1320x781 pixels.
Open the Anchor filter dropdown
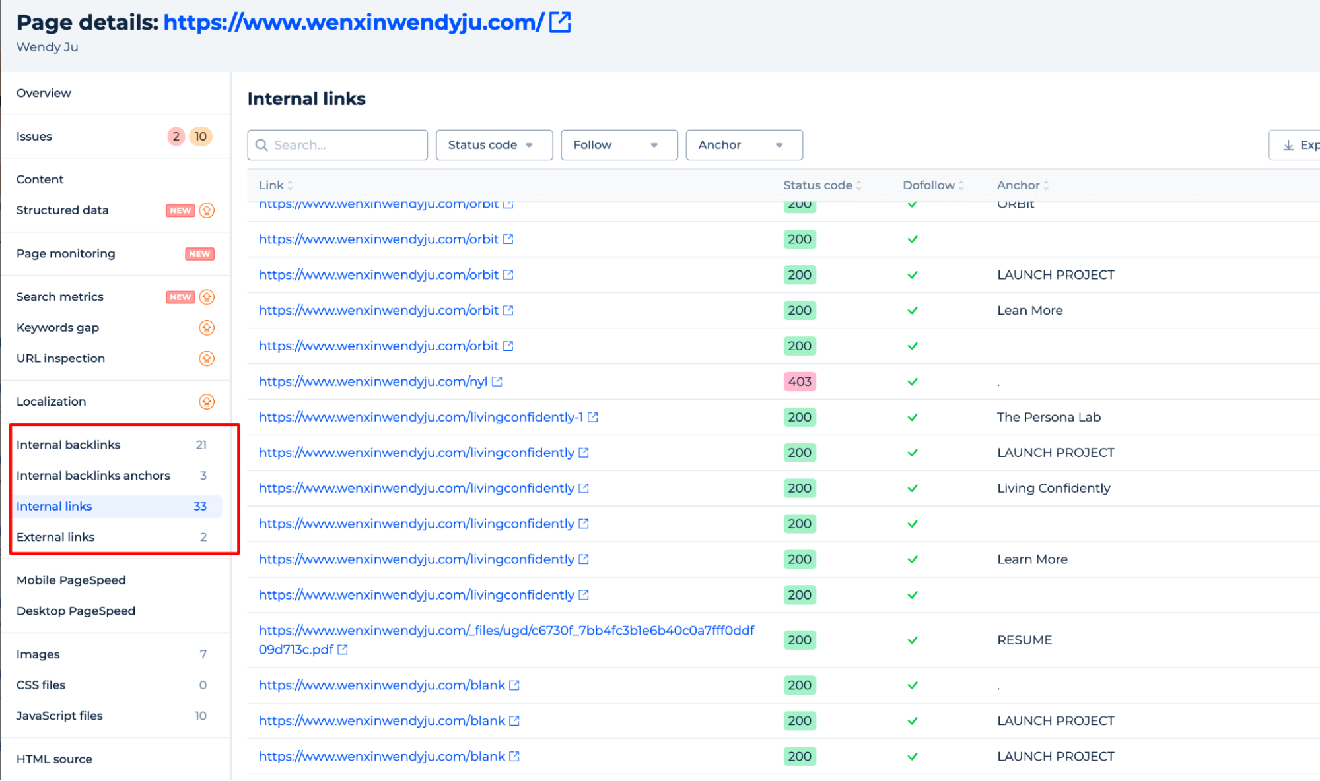coord(744,145)
